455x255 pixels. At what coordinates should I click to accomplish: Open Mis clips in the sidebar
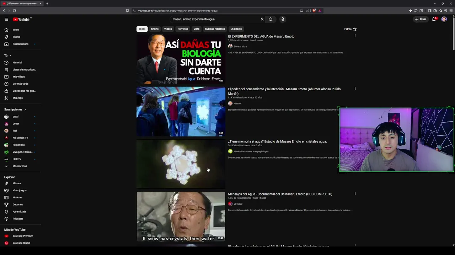[20, 98]
